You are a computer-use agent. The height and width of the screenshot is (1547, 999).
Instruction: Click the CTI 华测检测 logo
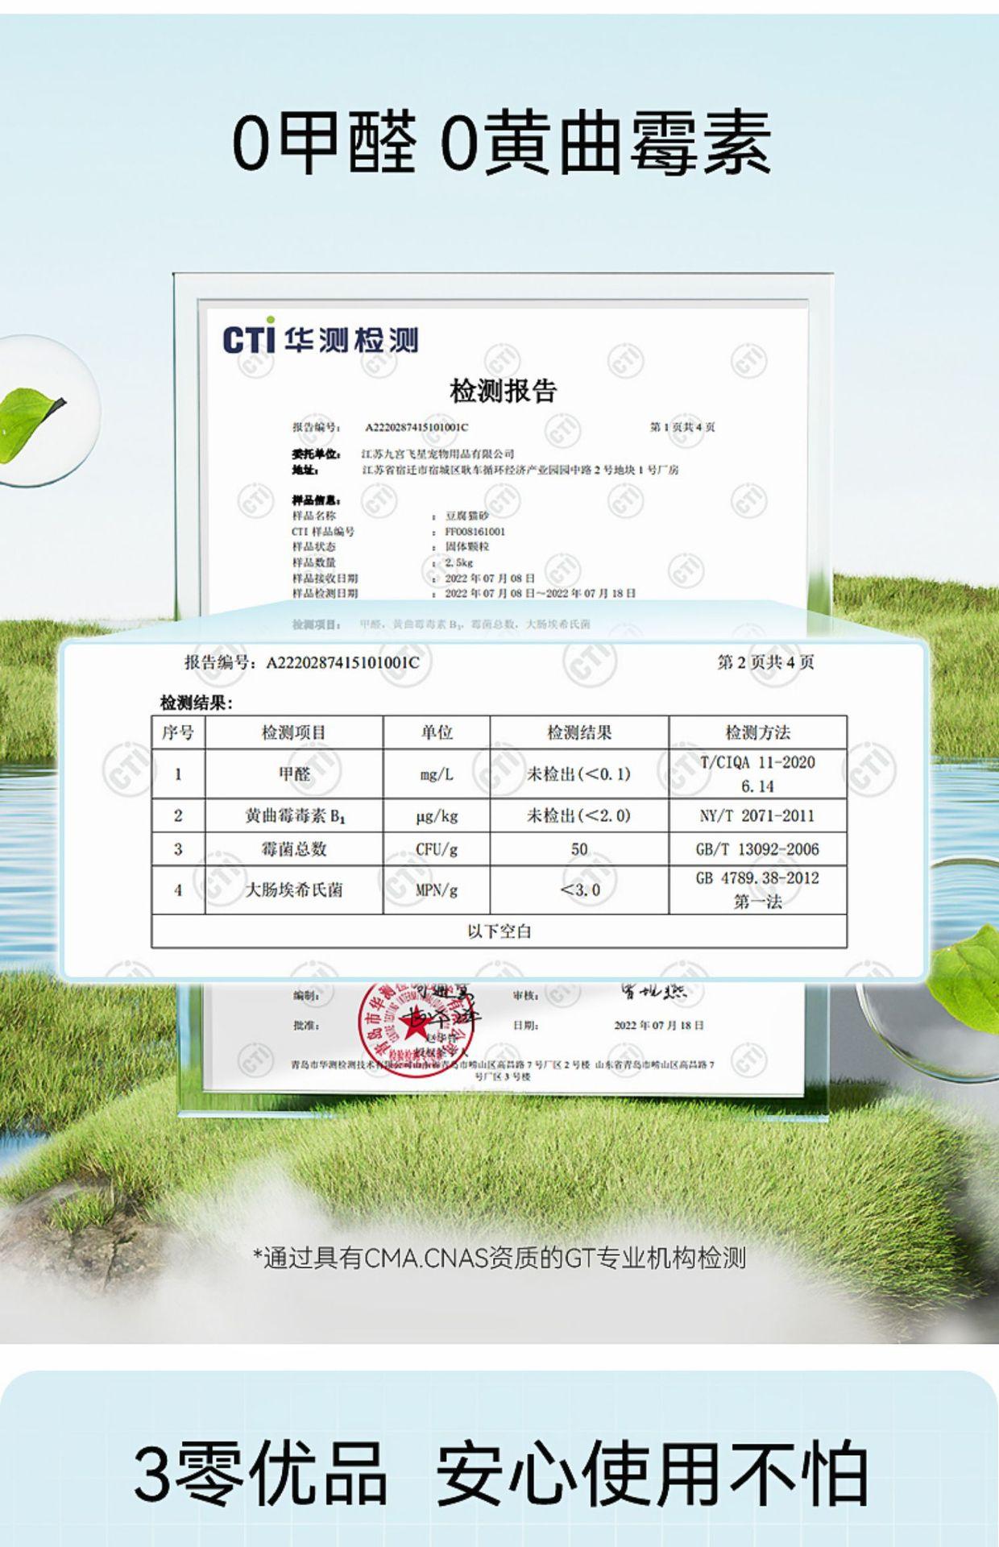coord(321,337)
